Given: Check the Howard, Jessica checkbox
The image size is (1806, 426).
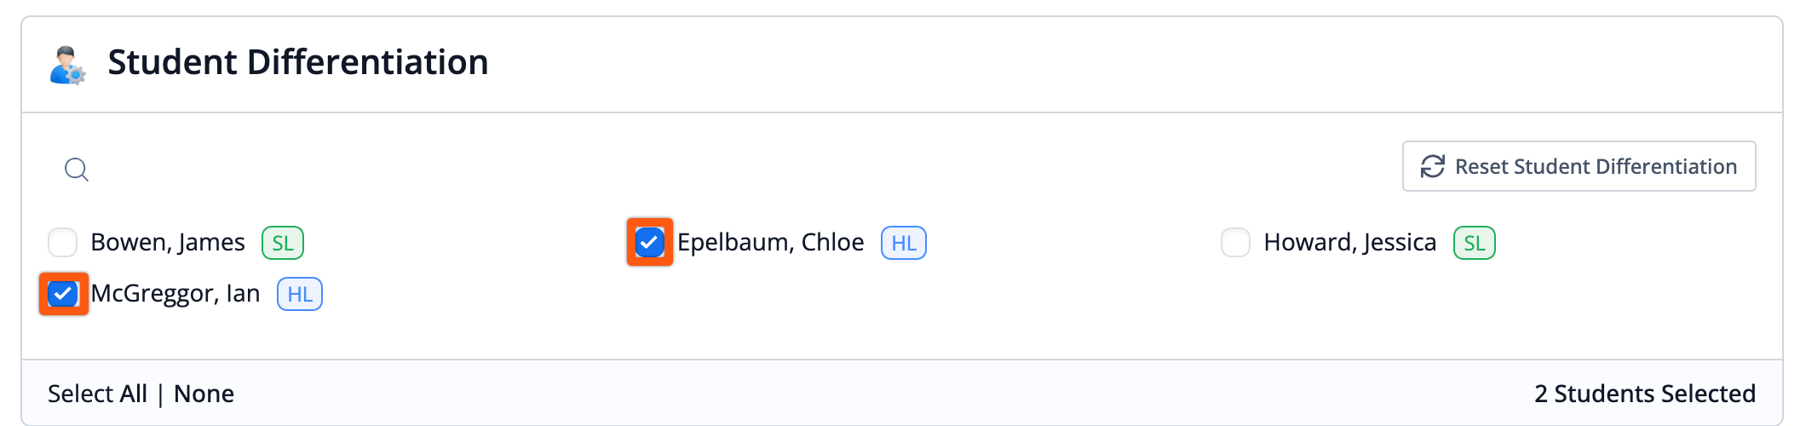Looking at the screenshot, I should pos(1235,243).
